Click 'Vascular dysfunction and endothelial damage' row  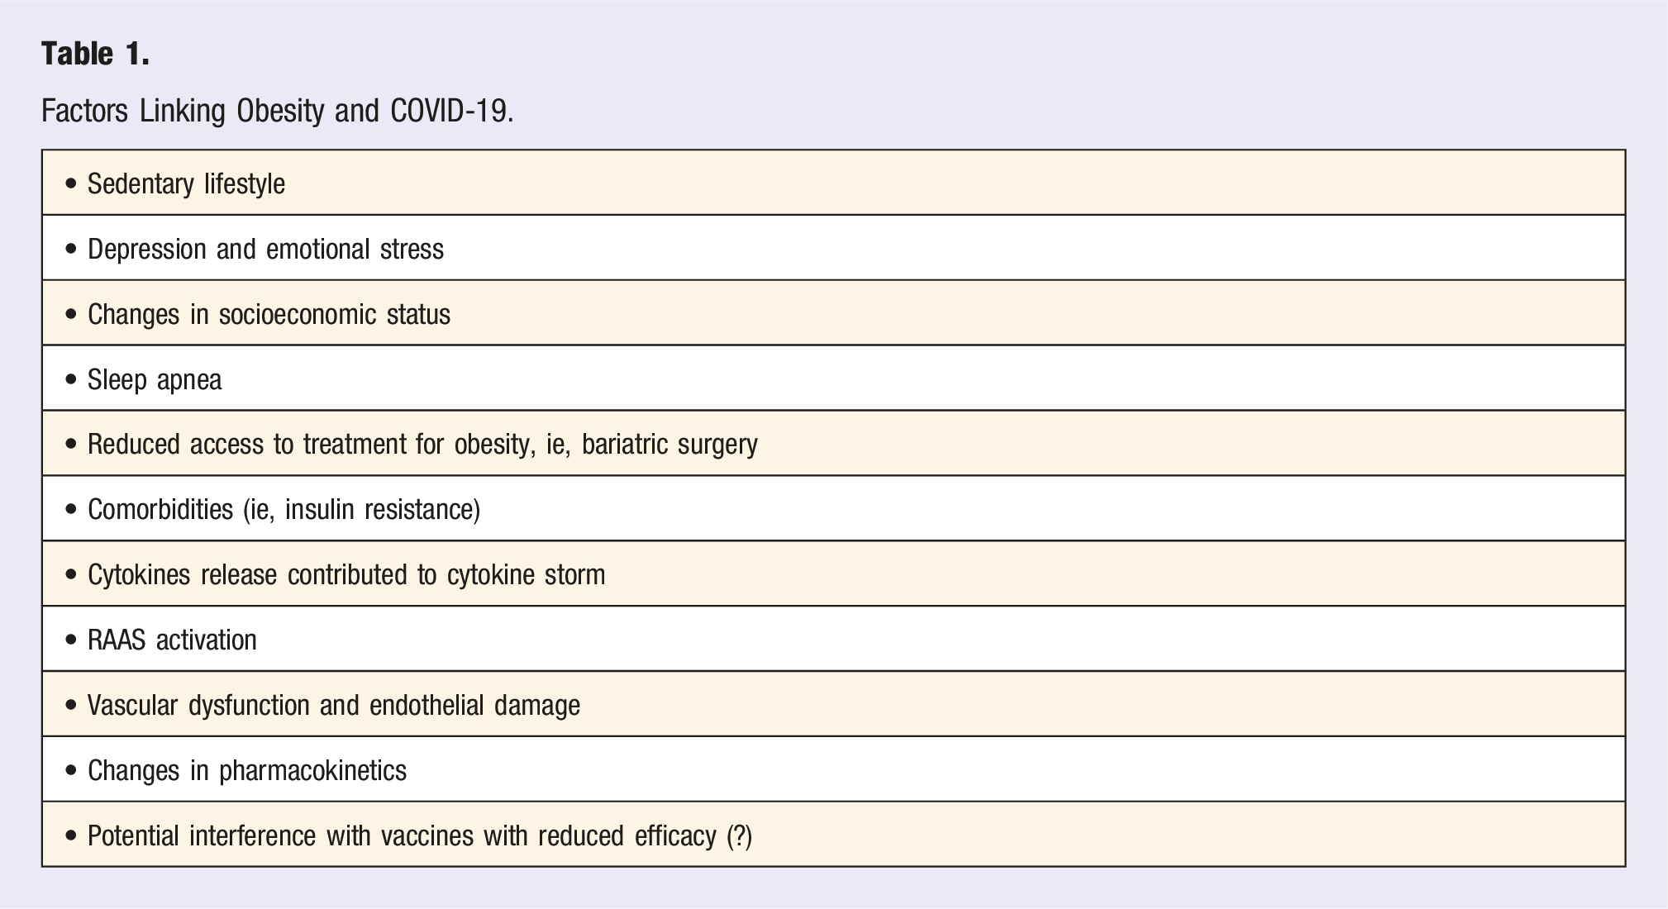click(833, 704)
